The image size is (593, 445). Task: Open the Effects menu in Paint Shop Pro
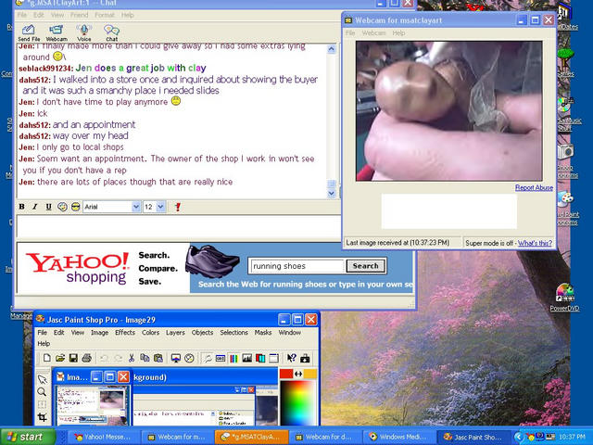(x=125, y=332)
